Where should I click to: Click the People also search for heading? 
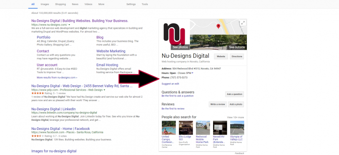(x=179, y=117)
